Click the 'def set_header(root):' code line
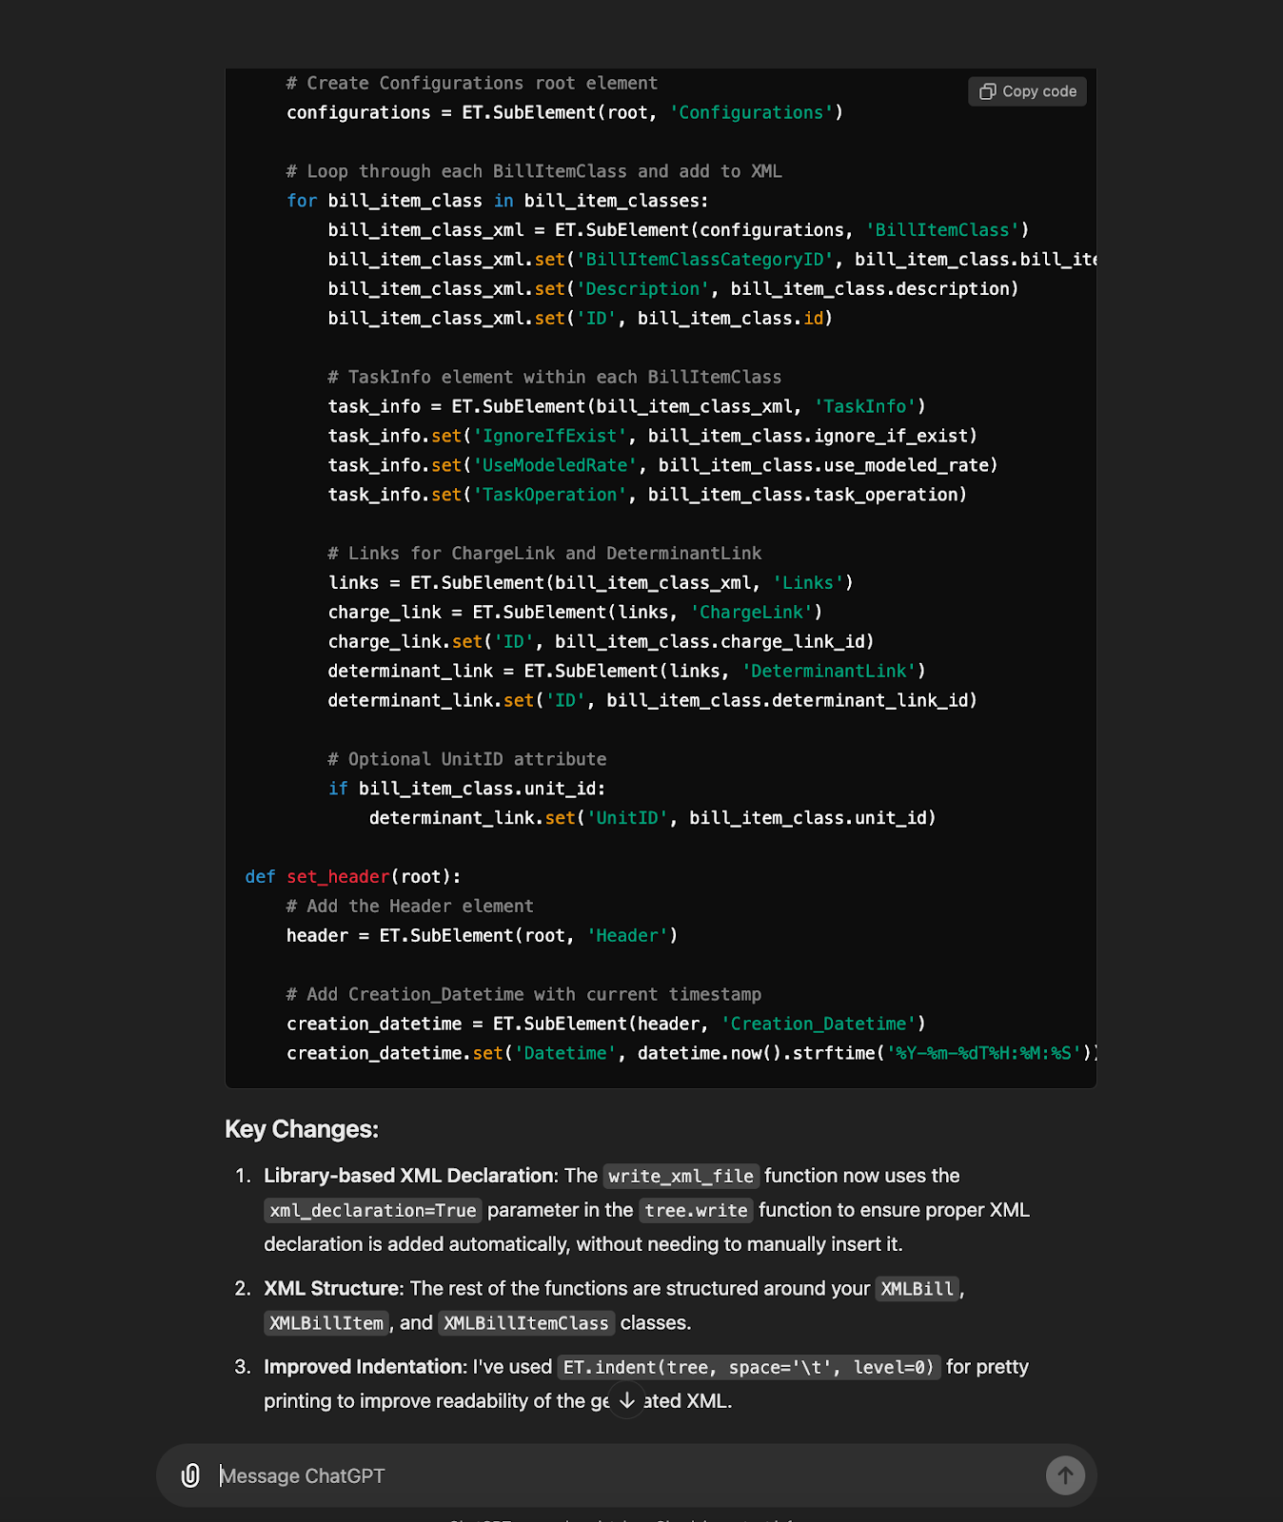 coord(353,876)
